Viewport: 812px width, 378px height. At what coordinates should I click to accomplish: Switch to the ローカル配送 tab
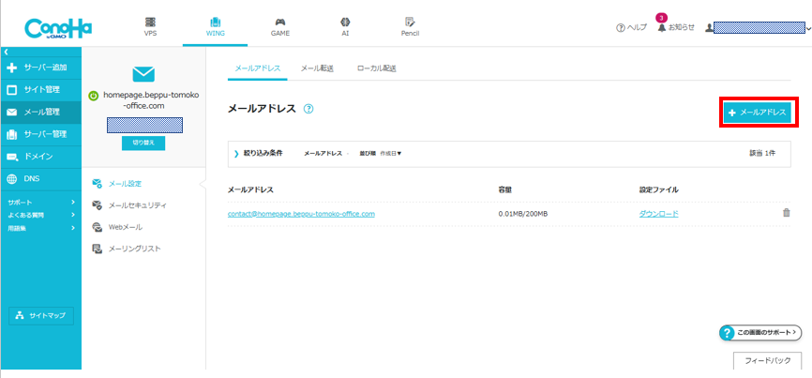[376, 68]
